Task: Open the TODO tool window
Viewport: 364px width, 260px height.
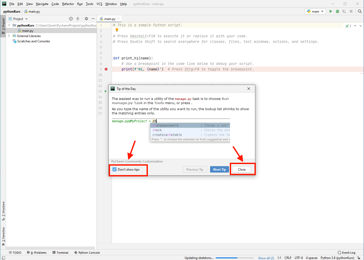Action: (15, 253)
